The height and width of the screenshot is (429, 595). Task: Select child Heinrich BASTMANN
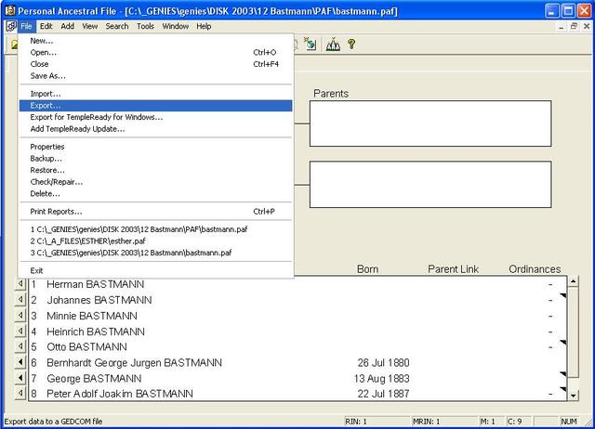[297, 331]
